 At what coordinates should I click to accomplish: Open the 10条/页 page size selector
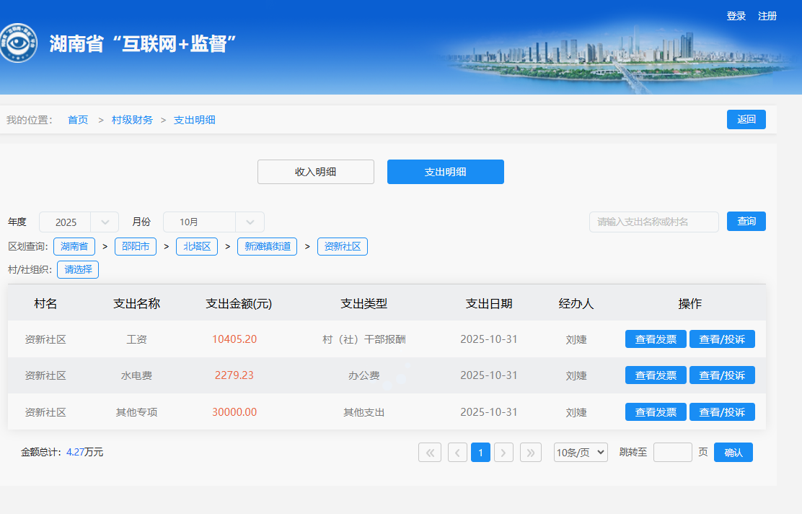click(581, 453)
